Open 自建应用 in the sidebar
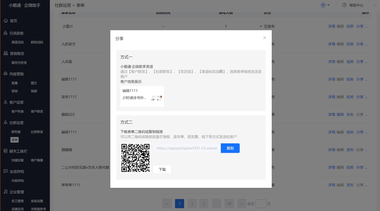This screenshot has width=380, height=211. click(x=18, y=209)
